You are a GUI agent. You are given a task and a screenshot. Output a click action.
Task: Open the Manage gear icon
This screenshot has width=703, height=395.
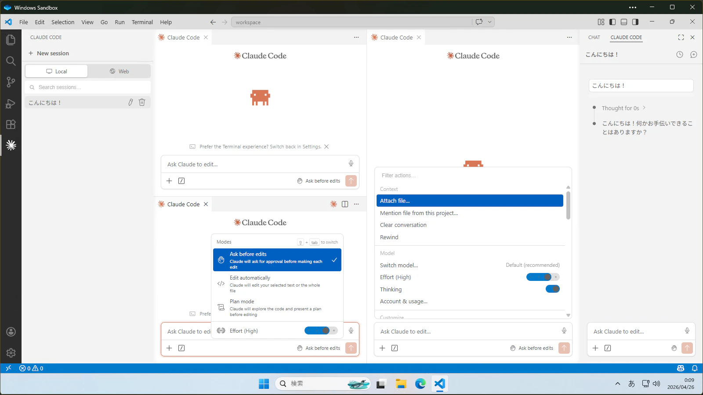tap(11, 353)
